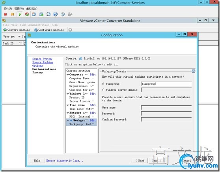Click the Password field
The image size is (220, 172).
tap(166, 114)
